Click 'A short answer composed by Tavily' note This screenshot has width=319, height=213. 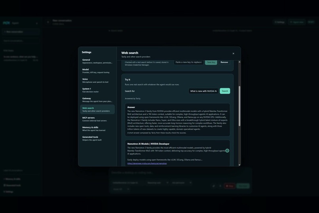click(x=157, y=133)
